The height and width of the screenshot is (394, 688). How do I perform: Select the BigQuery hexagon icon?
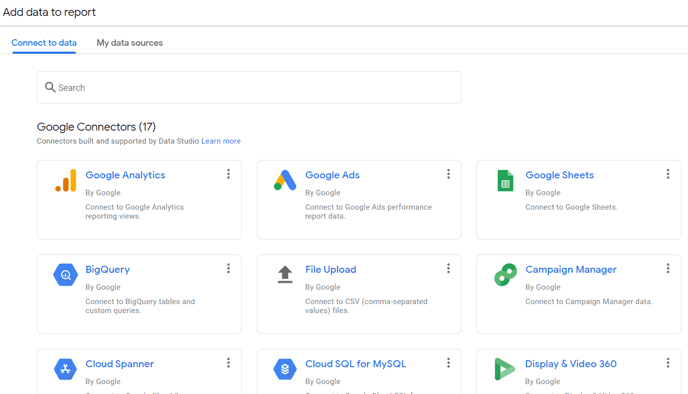click(65, 275)
